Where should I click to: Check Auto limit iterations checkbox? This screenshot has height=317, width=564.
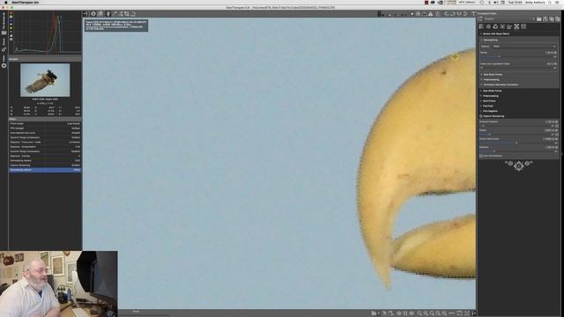coord(480,156)
